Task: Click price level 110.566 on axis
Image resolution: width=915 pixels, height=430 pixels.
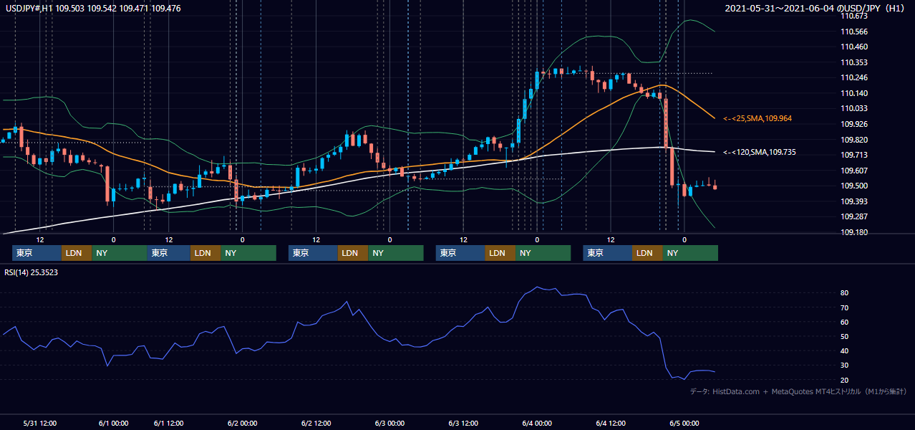Action: point(854,32)
